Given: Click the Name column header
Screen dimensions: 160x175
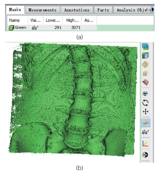Looking at the screenshot, I should click(x=14, y=20).
